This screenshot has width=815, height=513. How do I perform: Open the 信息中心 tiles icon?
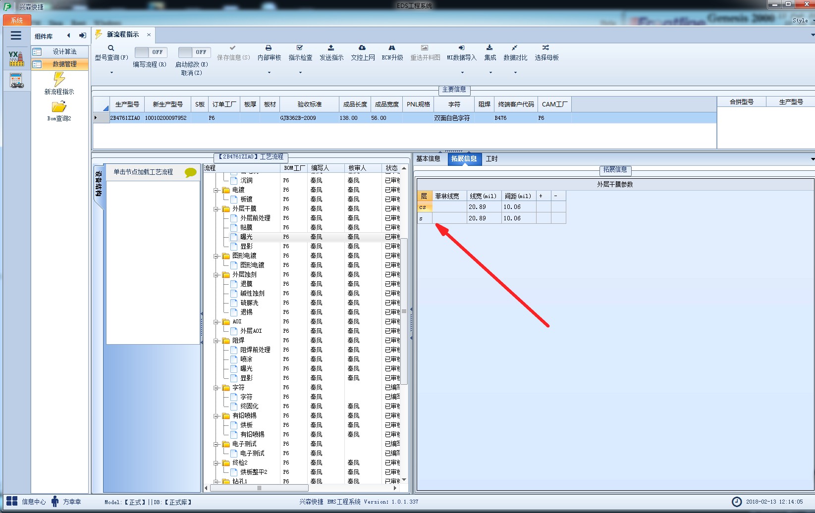click(12, 501)
